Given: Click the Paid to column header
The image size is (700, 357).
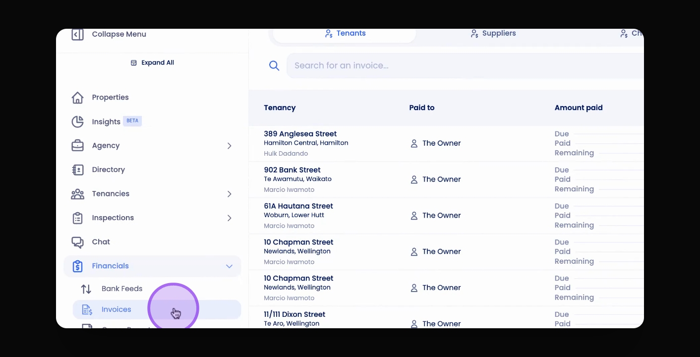Looking at the screenshot, I should point(422,108).
